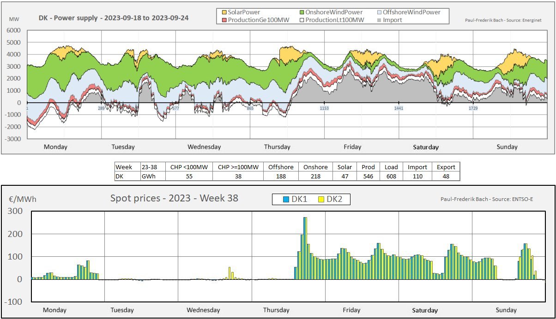This screenshot has height=319, width=556.
Task: Select the yellow DK2 legend swatch
Action: [x=321, y=199]
